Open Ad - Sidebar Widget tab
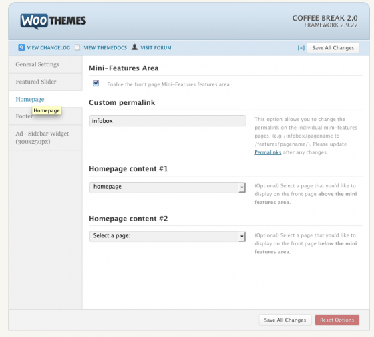Image resolution: width=374 pixels, height=337 pixels. (x=45, y=138)
